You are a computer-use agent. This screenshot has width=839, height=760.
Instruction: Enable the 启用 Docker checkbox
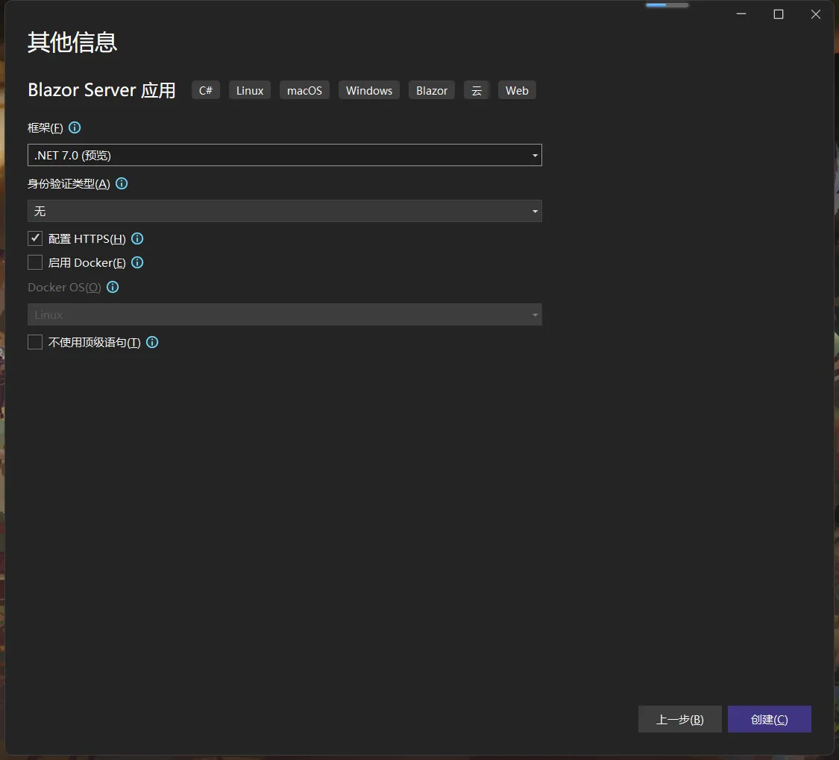pos(35,262)
